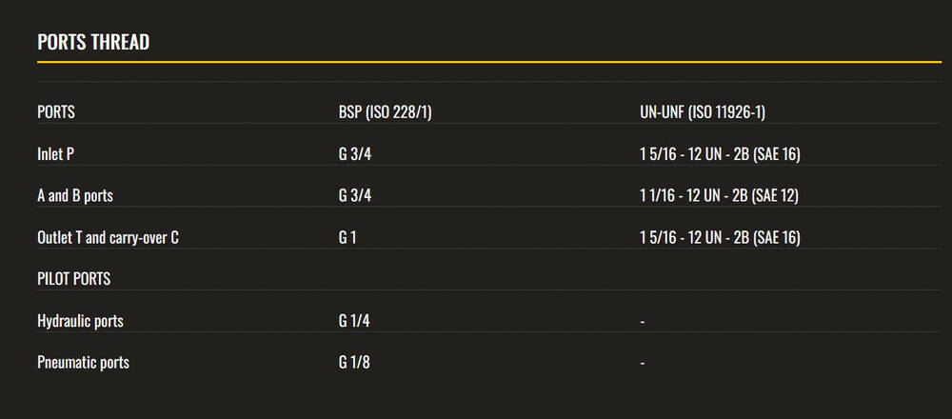The image size is (952, 419).
Task: Click the PORTS THREAD section heading
Action: point(93,43)
